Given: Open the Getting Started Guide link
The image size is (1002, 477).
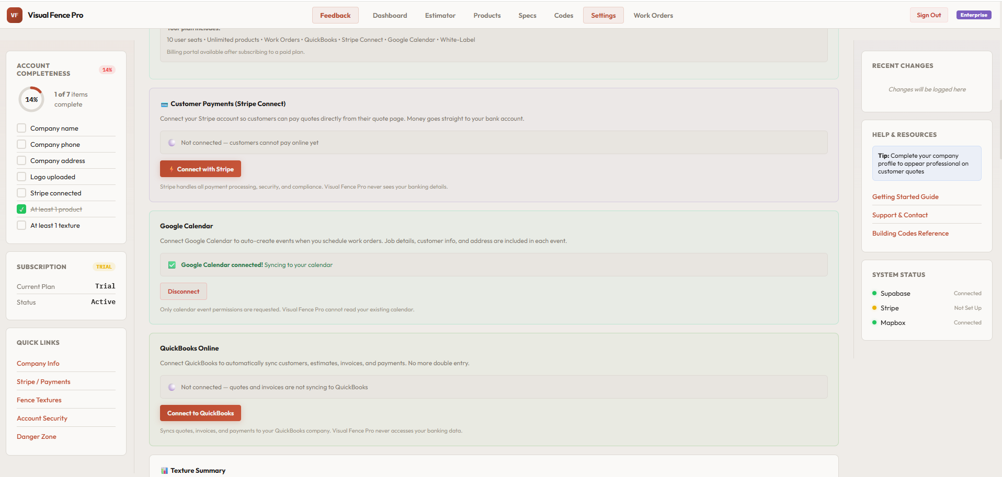Looking at the screenshot, I should [x=905, y=197].
